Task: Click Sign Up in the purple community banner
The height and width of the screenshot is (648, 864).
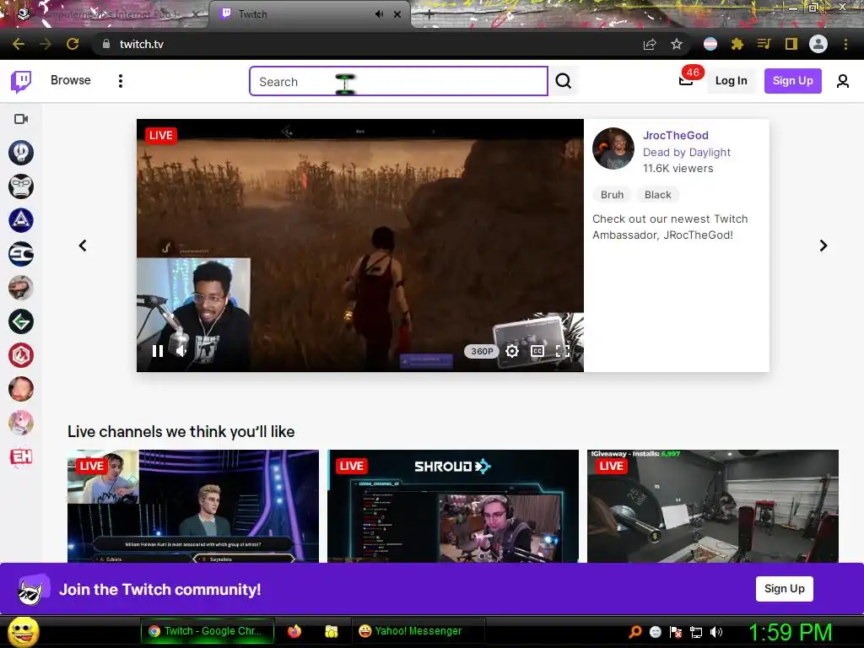Action: [784, 588]
